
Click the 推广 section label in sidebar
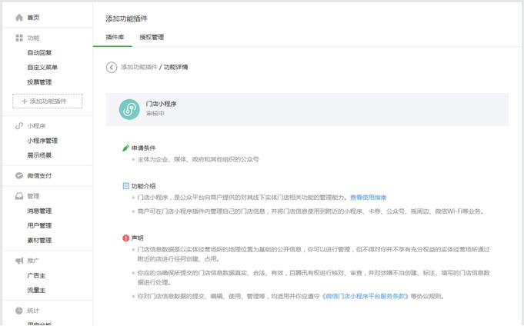point(33,261)
